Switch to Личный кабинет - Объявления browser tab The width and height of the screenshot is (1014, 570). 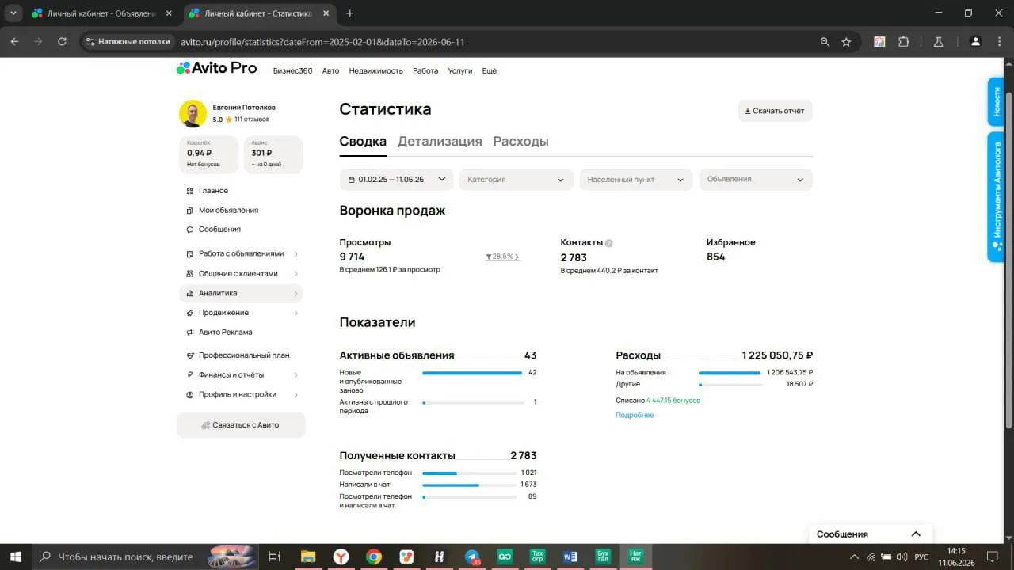pos(103,13)
